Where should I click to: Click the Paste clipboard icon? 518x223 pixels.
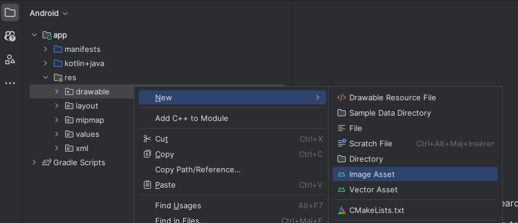pyautogui.click(x=147, y=185)
